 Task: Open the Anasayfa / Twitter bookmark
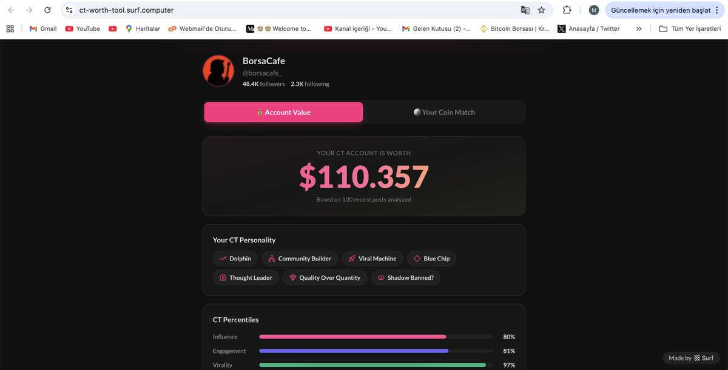point(589,28)
